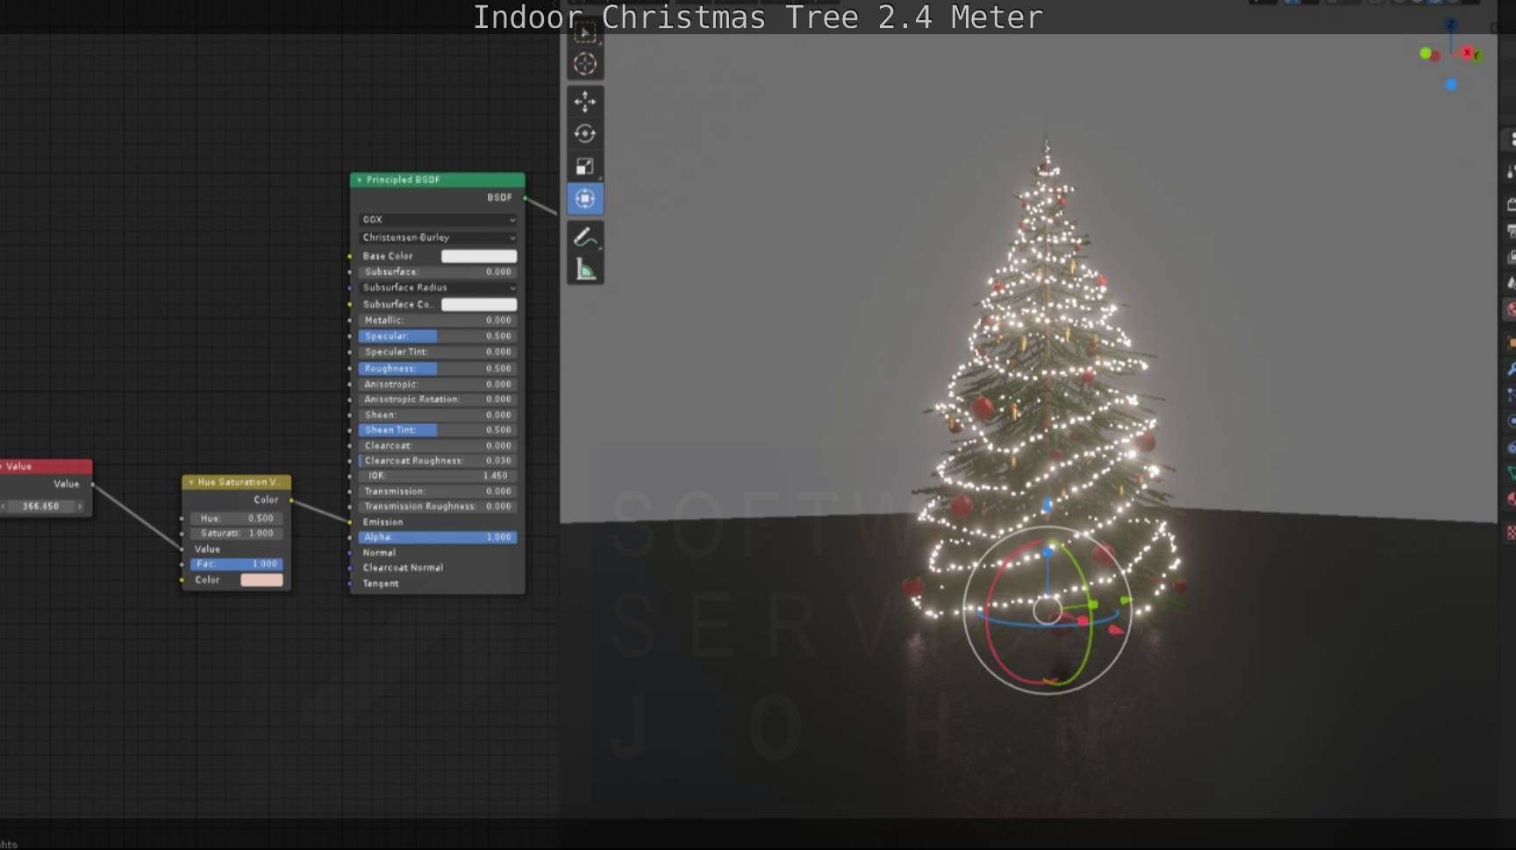Click the Anisotropic Rotation value field
The width and height of the screenshot is (1516, 850).
(x=438, y=399)
